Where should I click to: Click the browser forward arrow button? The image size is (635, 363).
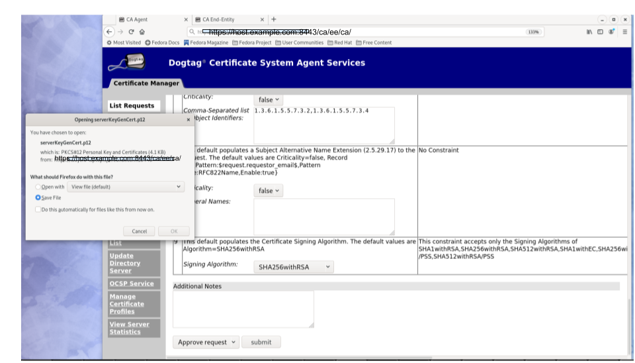tap(120, 31)
